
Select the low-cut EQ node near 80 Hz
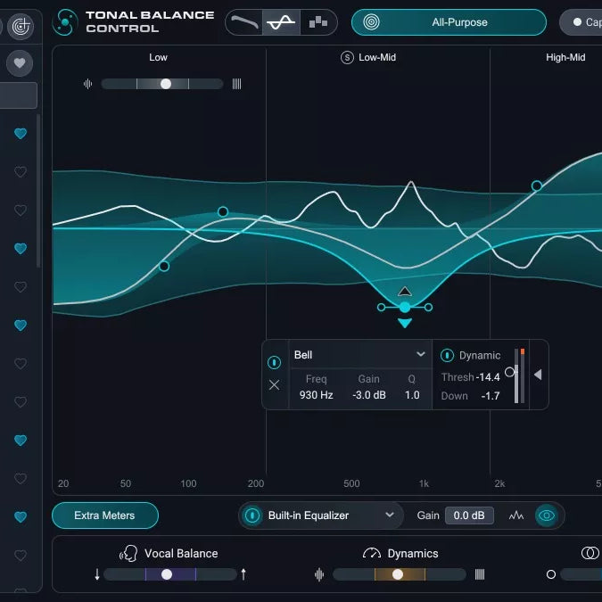(x=164, y=266)
